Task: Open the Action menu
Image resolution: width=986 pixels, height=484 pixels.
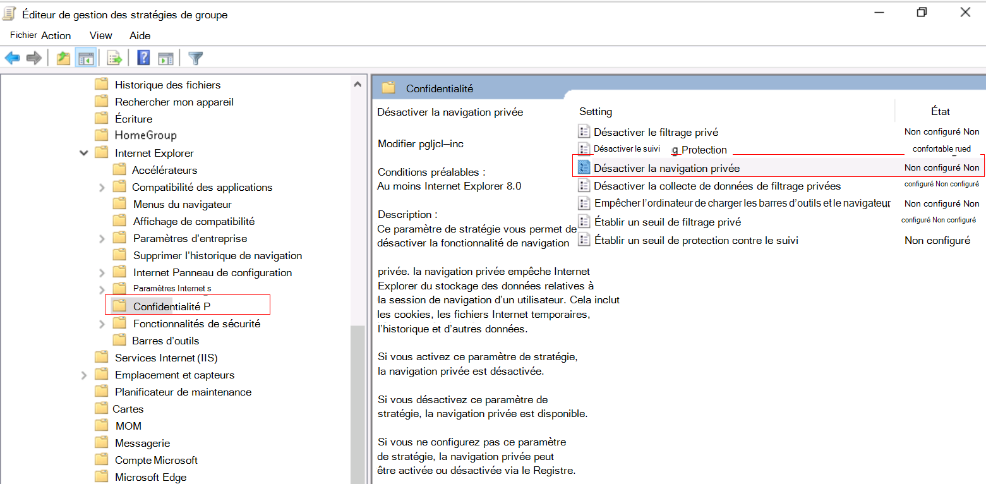Action: click(x=56, y=35)
